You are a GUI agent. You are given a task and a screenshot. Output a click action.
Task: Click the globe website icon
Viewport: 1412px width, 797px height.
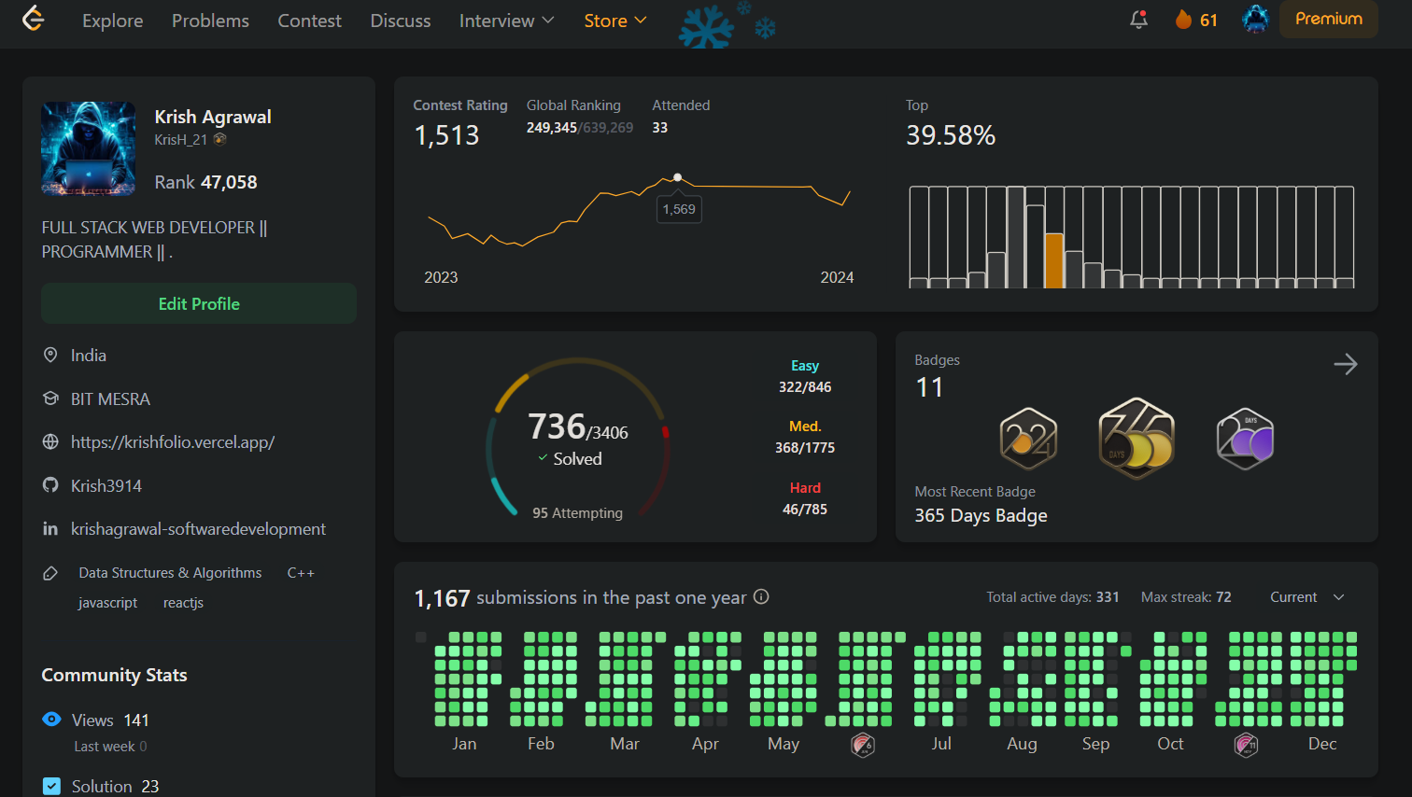click(50, 442)
